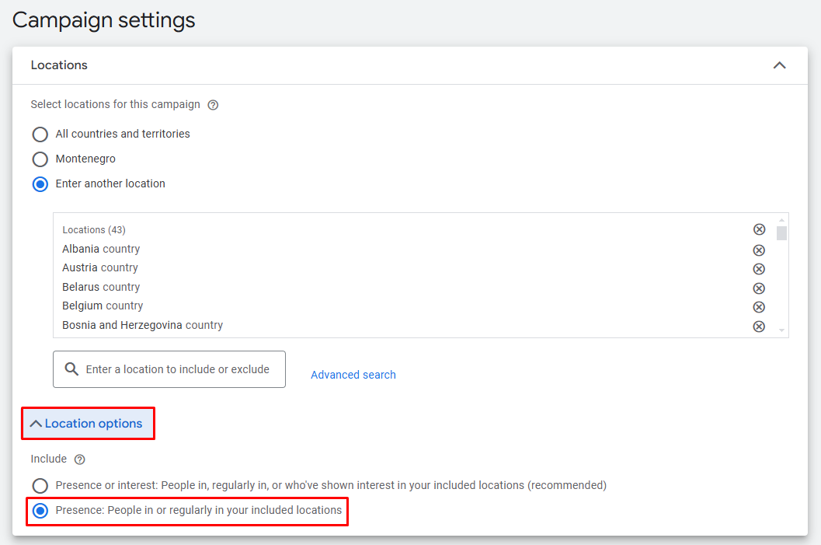This screenshot has height=545, width=821.
Task: Remove Austria country from locations
Action: pyautogui.click(x=759, y=269)
